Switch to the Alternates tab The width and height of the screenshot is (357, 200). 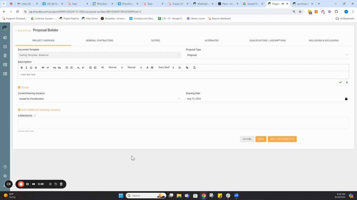click(211, 41)
